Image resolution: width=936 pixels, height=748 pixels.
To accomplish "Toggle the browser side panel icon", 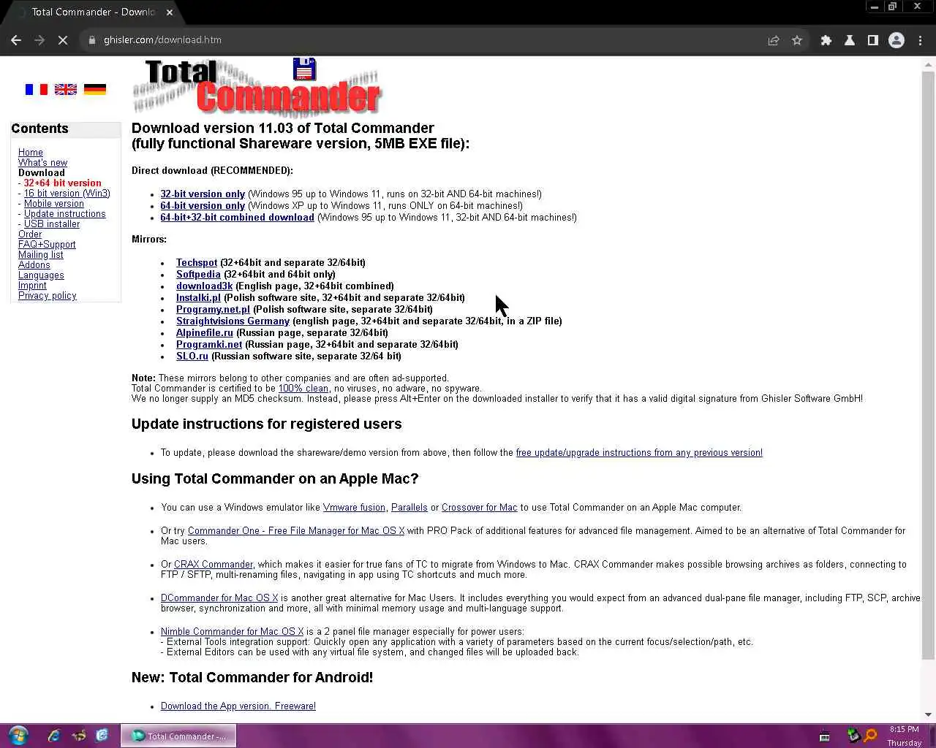I will point(873,40).
